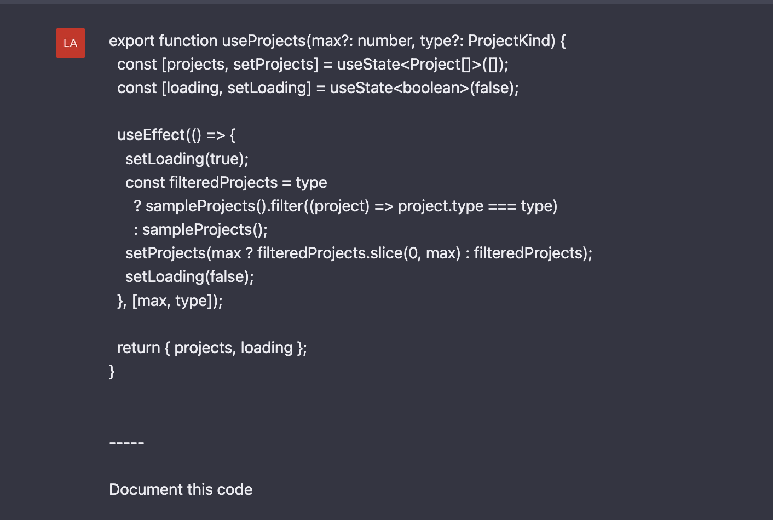
Task: Click the dashed '-----' separator text
Action: point(126,442)
